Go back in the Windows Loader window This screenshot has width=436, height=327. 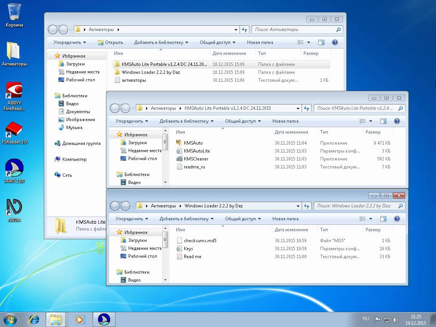coord(115,206)
